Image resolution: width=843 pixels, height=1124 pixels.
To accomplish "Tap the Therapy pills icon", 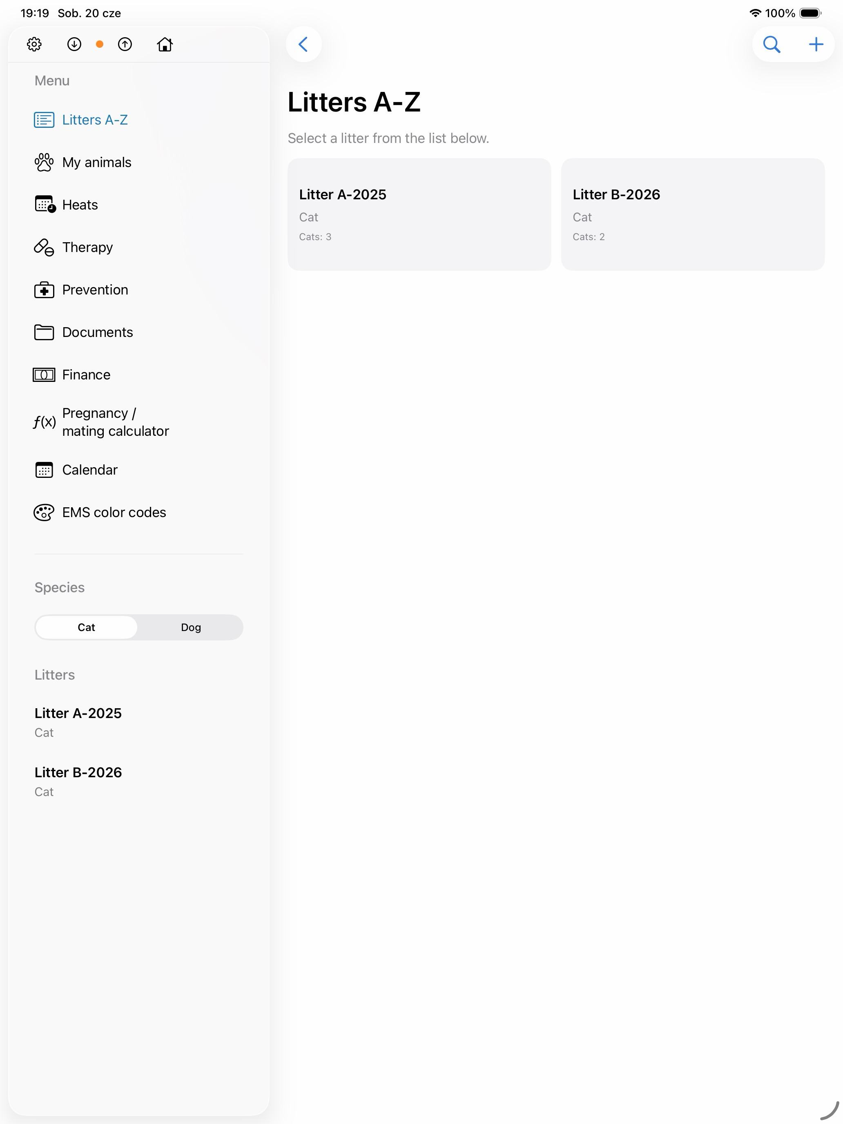I will tap(44, 247).
